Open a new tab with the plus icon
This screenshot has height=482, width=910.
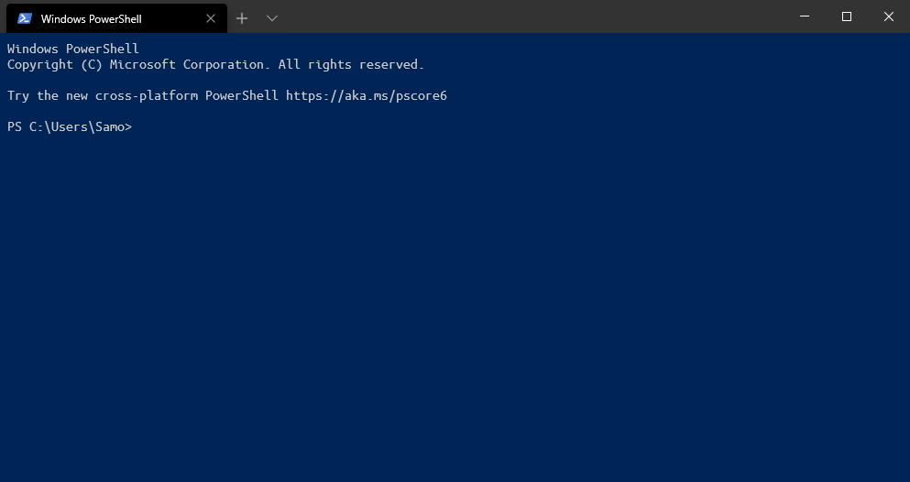point(242,18)
